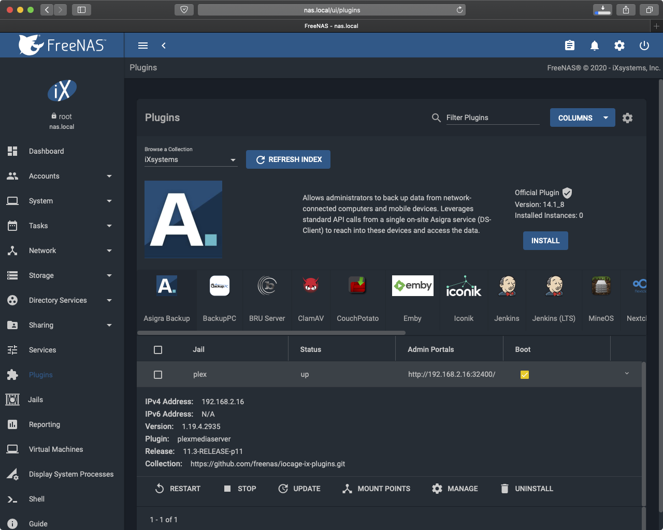Click INSTALL for Asigra Backup

(545, 241)
